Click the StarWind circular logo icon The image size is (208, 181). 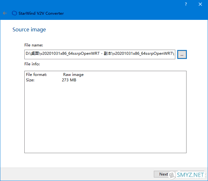tap(14, 13)
